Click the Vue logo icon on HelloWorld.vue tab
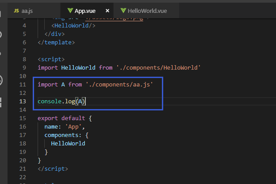 [x=123, y=11]
